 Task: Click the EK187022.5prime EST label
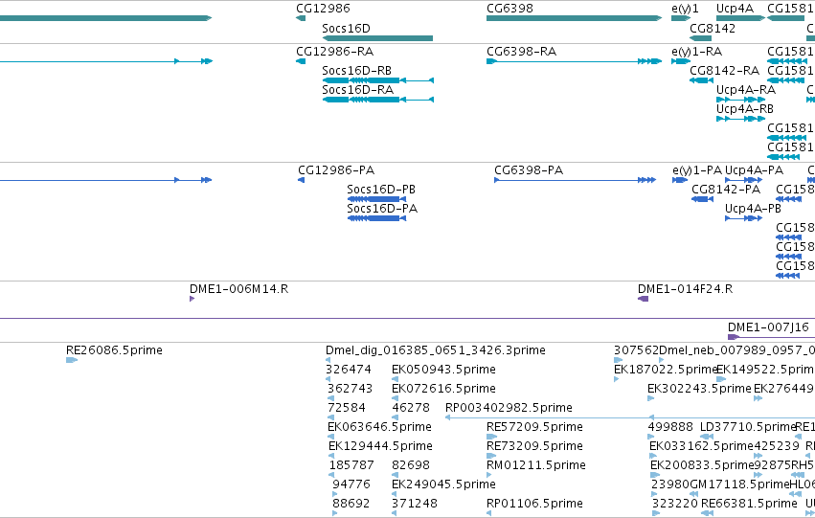click(666, 370)
